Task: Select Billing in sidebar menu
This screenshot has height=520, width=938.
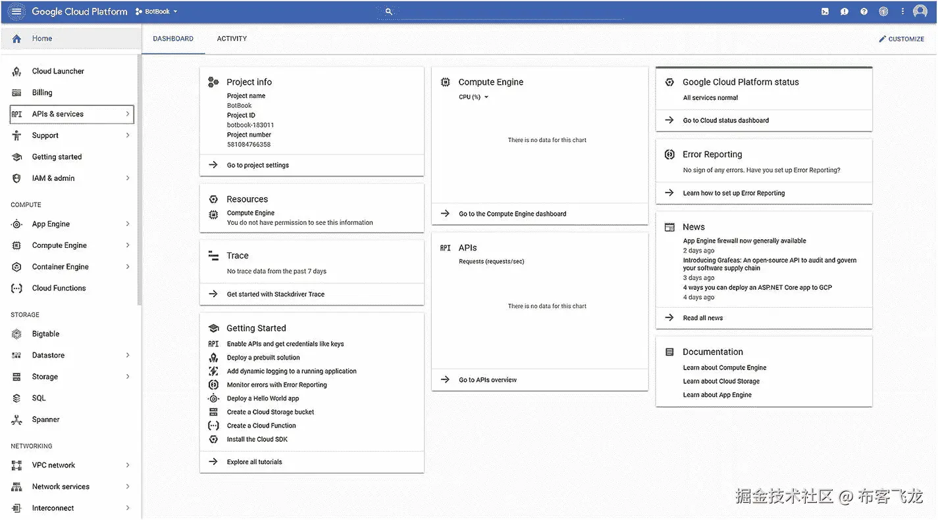Action: click(x=42, y=93)
